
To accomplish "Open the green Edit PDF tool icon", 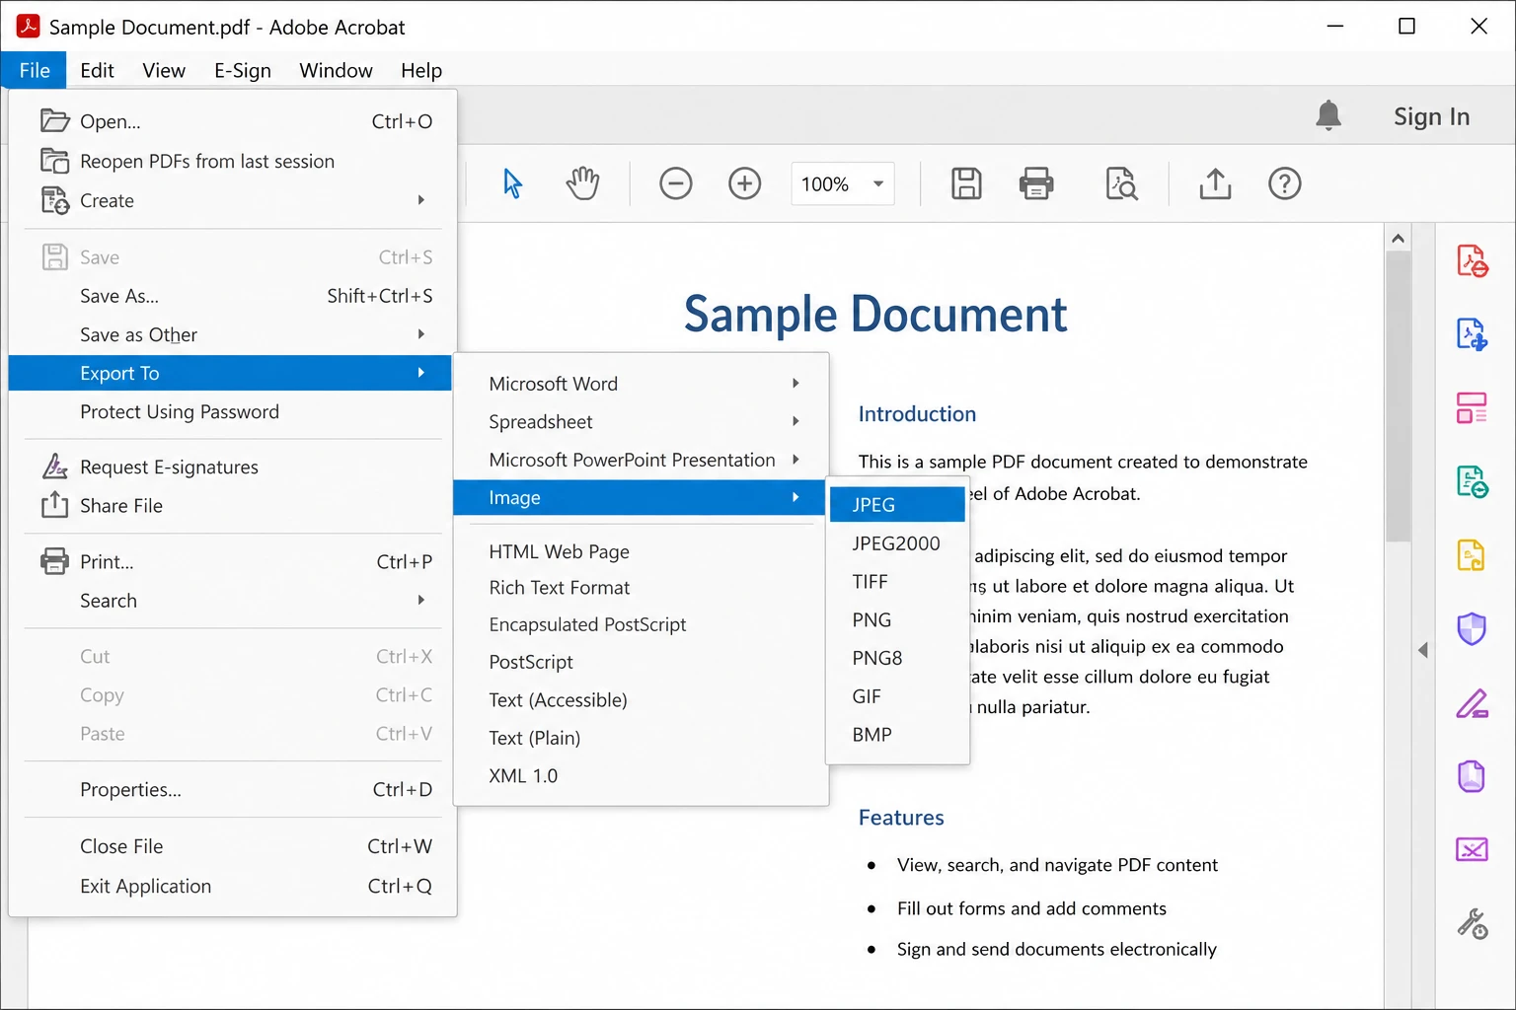I will [x=1472, y=481].
